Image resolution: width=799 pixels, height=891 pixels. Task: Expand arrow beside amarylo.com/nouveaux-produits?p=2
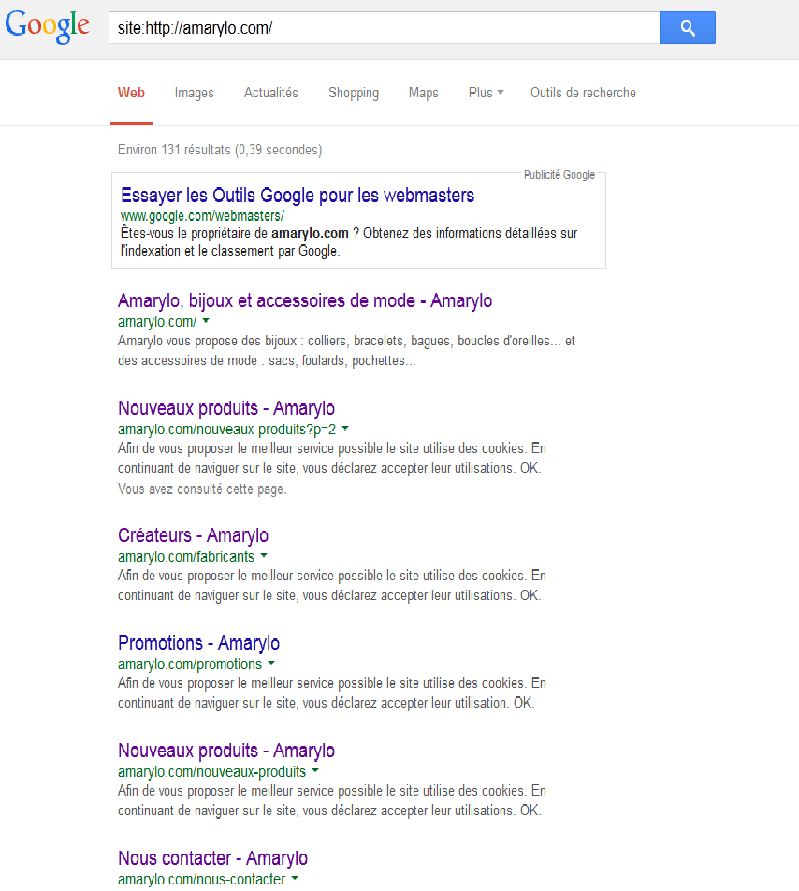coord(345,429)
